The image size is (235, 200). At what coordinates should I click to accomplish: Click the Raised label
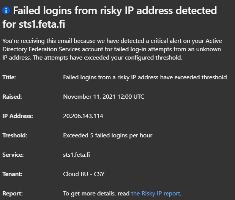click(12, 97)
